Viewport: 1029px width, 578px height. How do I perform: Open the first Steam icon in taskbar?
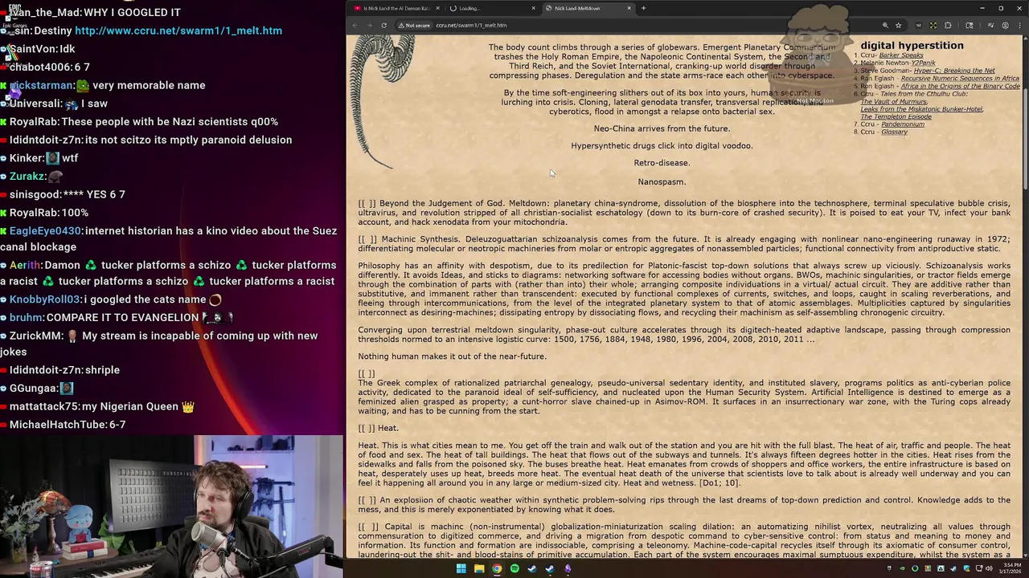click(x=532, y=568)
